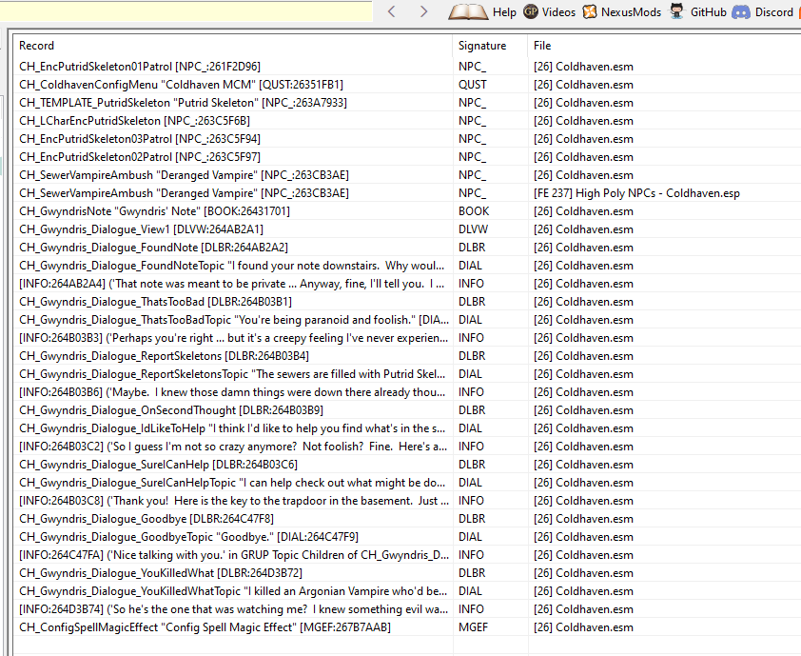Select CH_LCharEncPutridSkeleton record
This screenshot has height=656, width=801.
(x=134, y=121)
